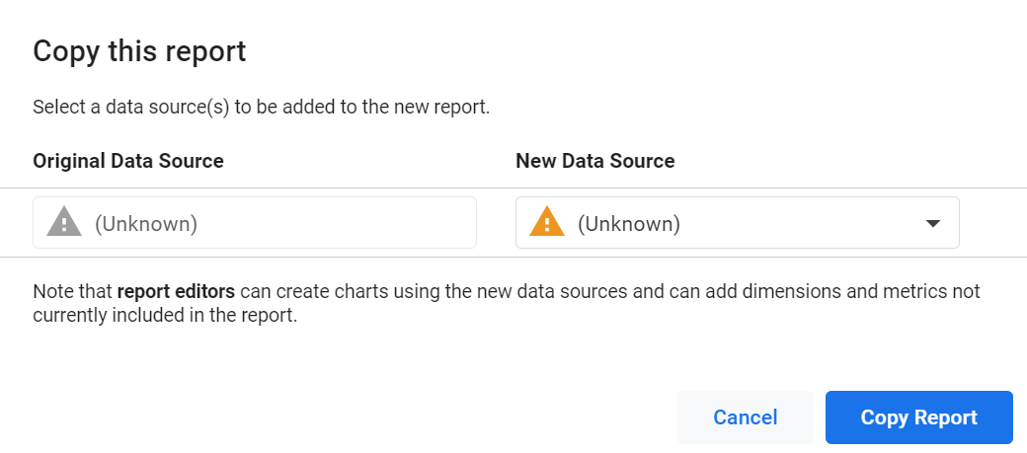The image size is (1027, 453).
Task: Click the 'Select a data source(s)' instruction text
Action: tap(261, 107)
